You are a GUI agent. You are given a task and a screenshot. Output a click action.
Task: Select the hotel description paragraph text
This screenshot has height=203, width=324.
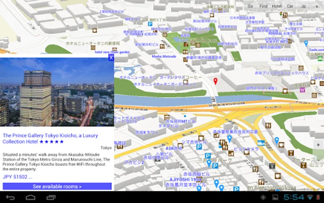56,162
